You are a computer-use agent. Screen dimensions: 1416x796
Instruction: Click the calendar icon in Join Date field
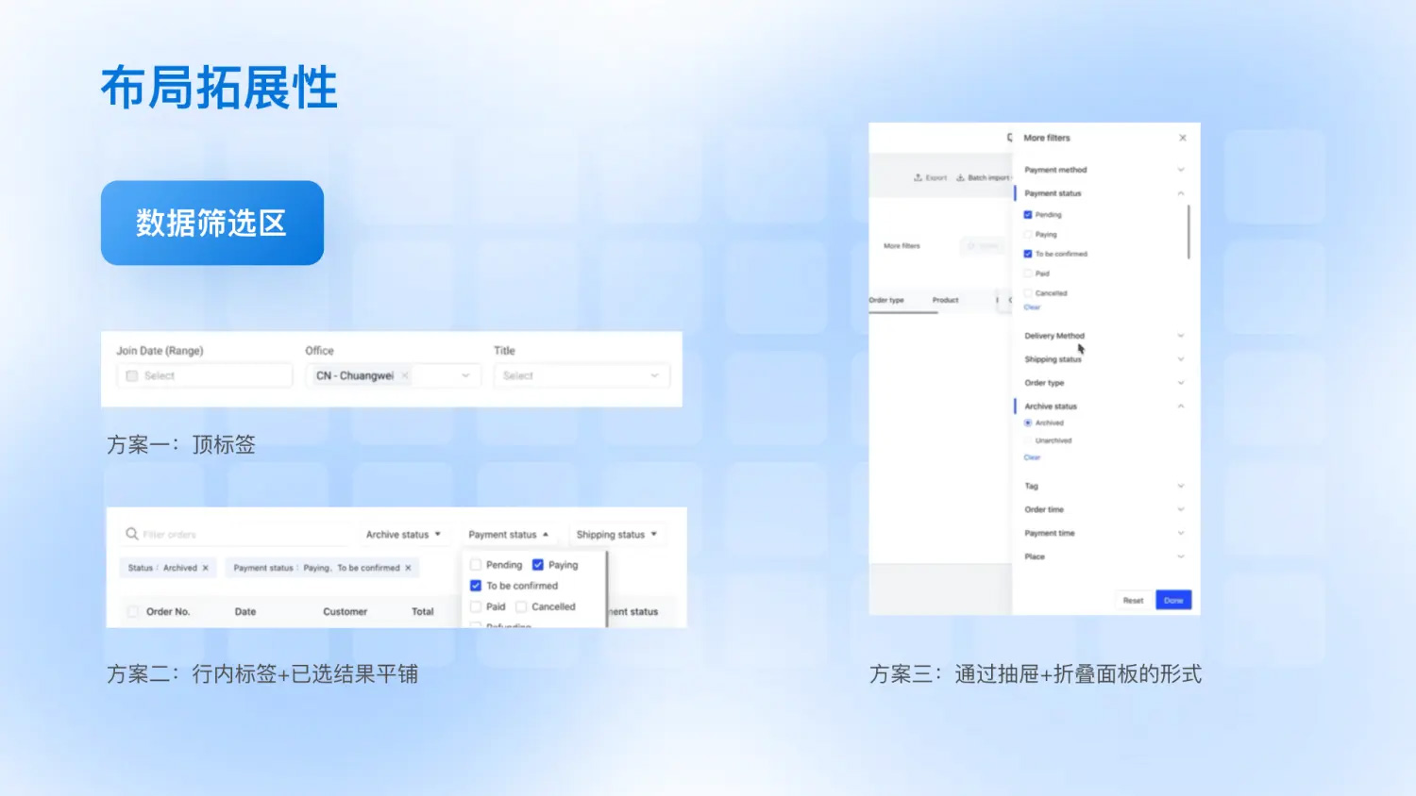(x=132, y=375)
